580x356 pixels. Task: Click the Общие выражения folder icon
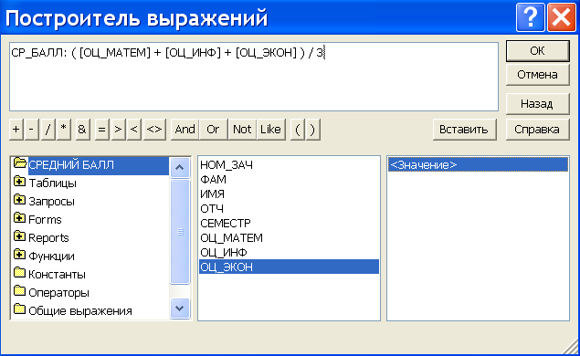click(x=19, y=309)
